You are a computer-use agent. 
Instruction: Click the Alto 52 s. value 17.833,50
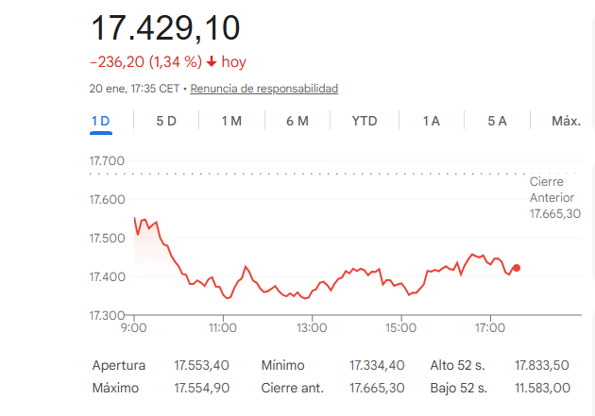click(542, 365)
